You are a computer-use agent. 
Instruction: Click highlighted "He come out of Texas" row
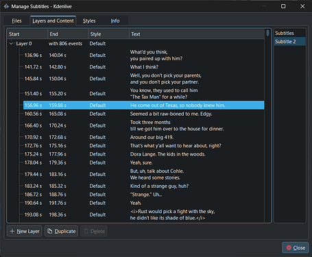pyautogui.click(x=144, y=106)
